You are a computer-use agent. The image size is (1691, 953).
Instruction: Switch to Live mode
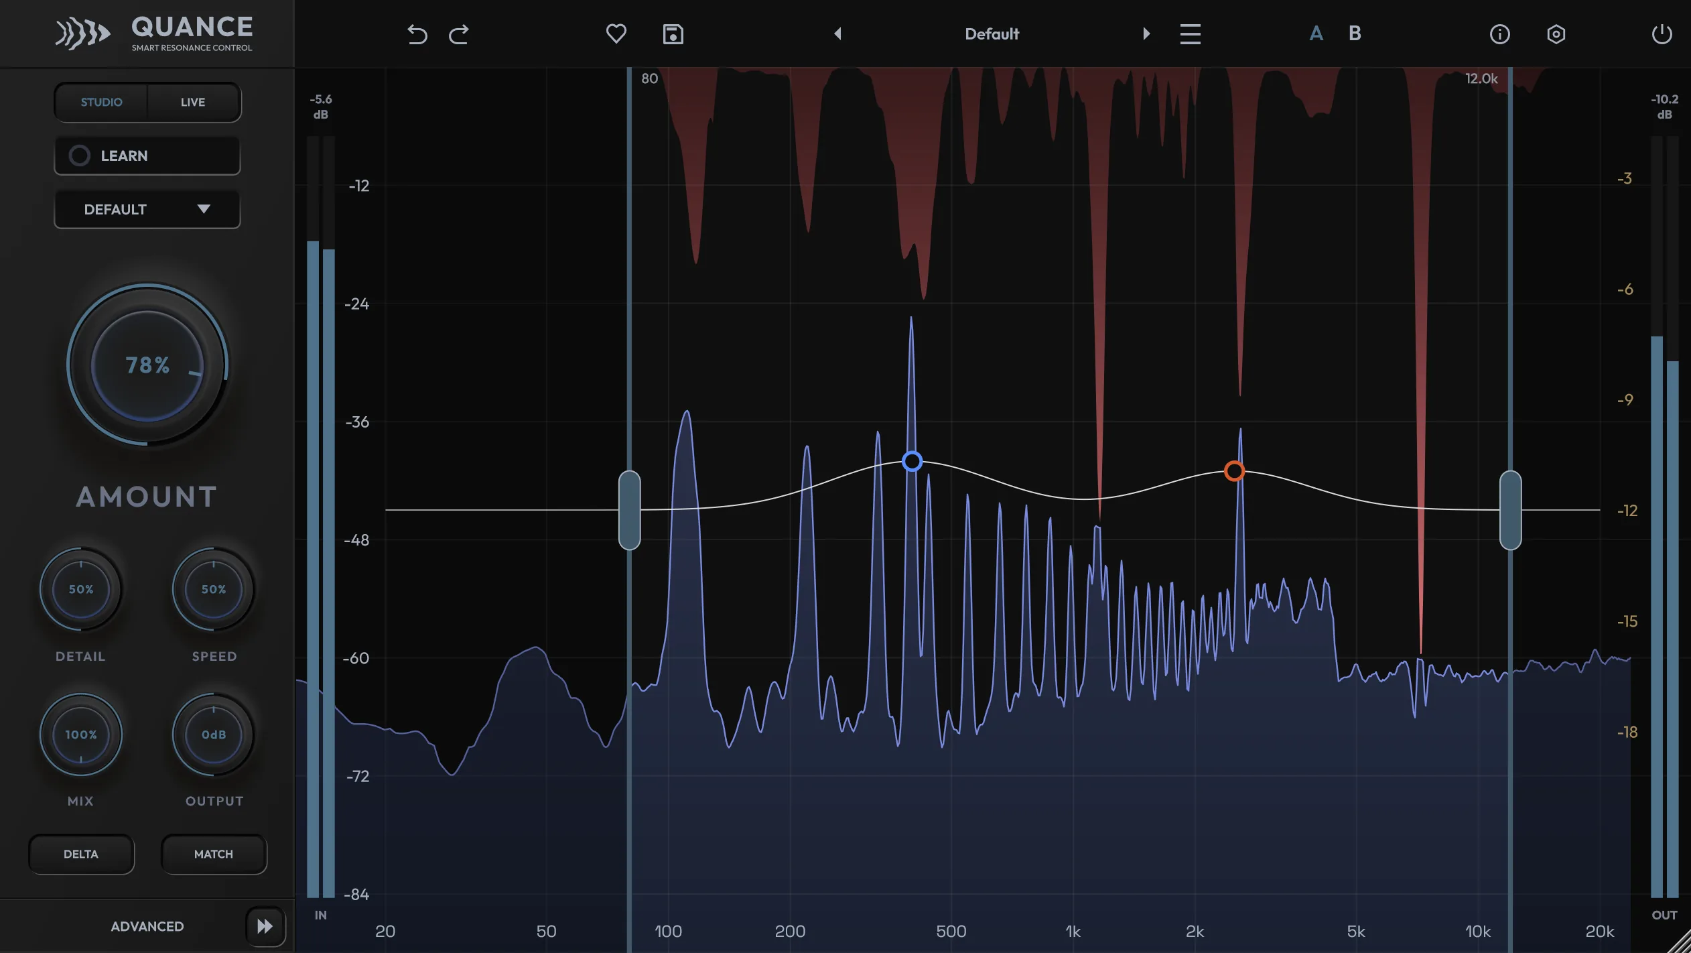[193, 102]
